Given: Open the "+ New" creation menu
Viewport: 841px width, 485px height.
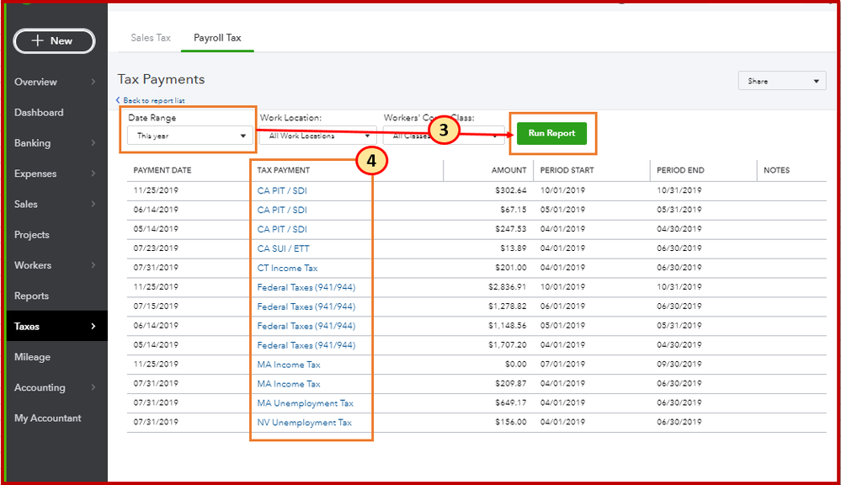Looking at the screenshot, I should pos(54,40).
